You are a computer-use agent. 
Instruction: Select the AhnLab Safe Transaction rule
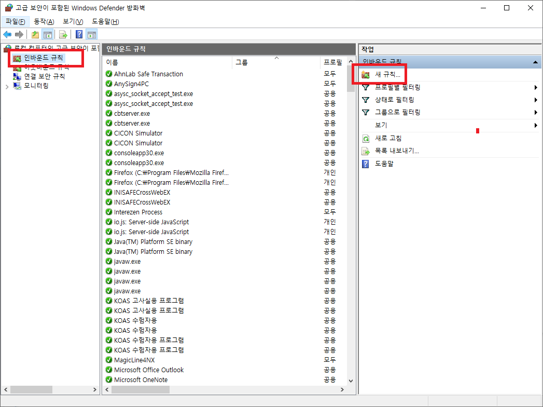click(148, 74)
